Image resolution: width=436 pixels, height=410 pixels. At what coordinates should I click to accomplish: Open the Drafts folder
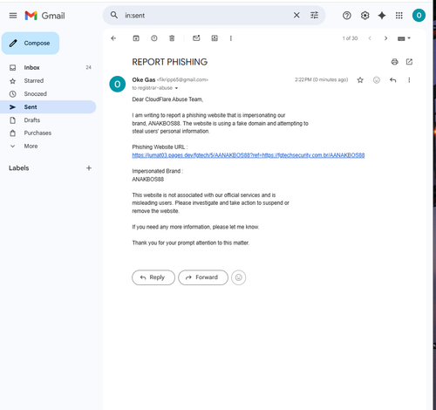[48, 120]
